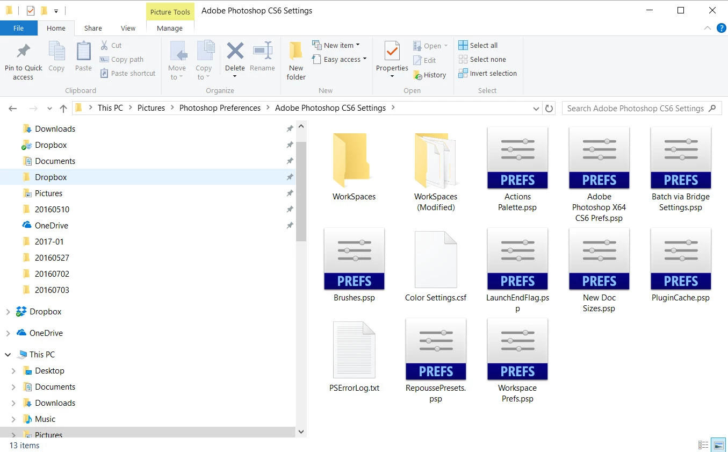Expand the Dropbox tree node
Image resolution: width=728 pixels, height=452 pixels.
pyautogui.click(x=8, y=312)
